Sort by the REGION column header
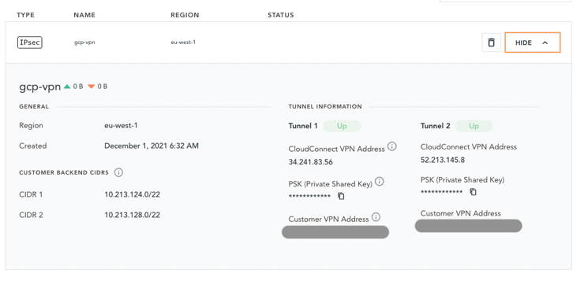This screenshot has height=284, width=584. tap(185, 15)
